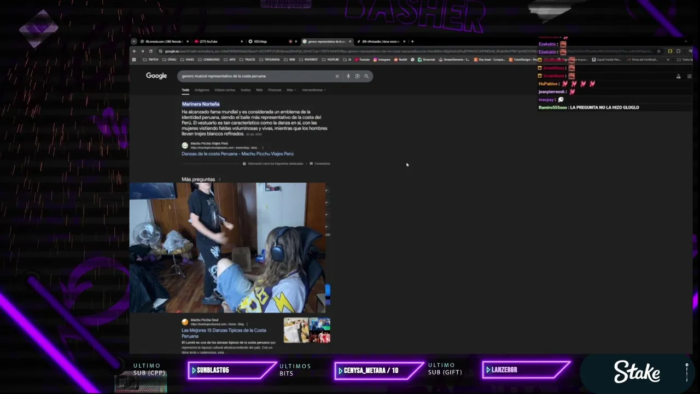The width and height of the screenshot is (700, 394).
Task: Open the apps grid in the bookmarks bar
Action: point(133,60)
